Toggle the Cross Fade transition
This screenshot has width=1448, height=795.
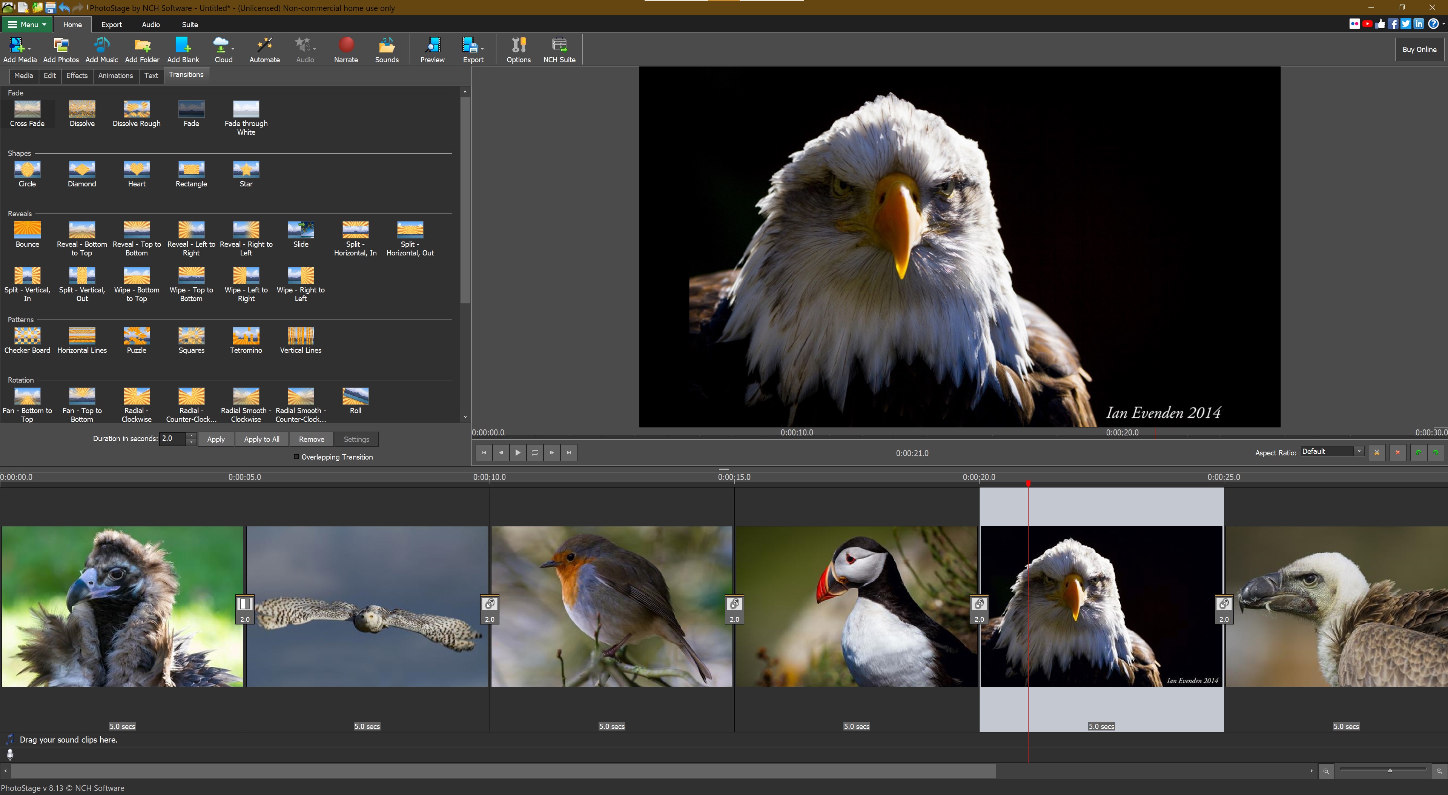pyautogui.click(x=26, y=111)
